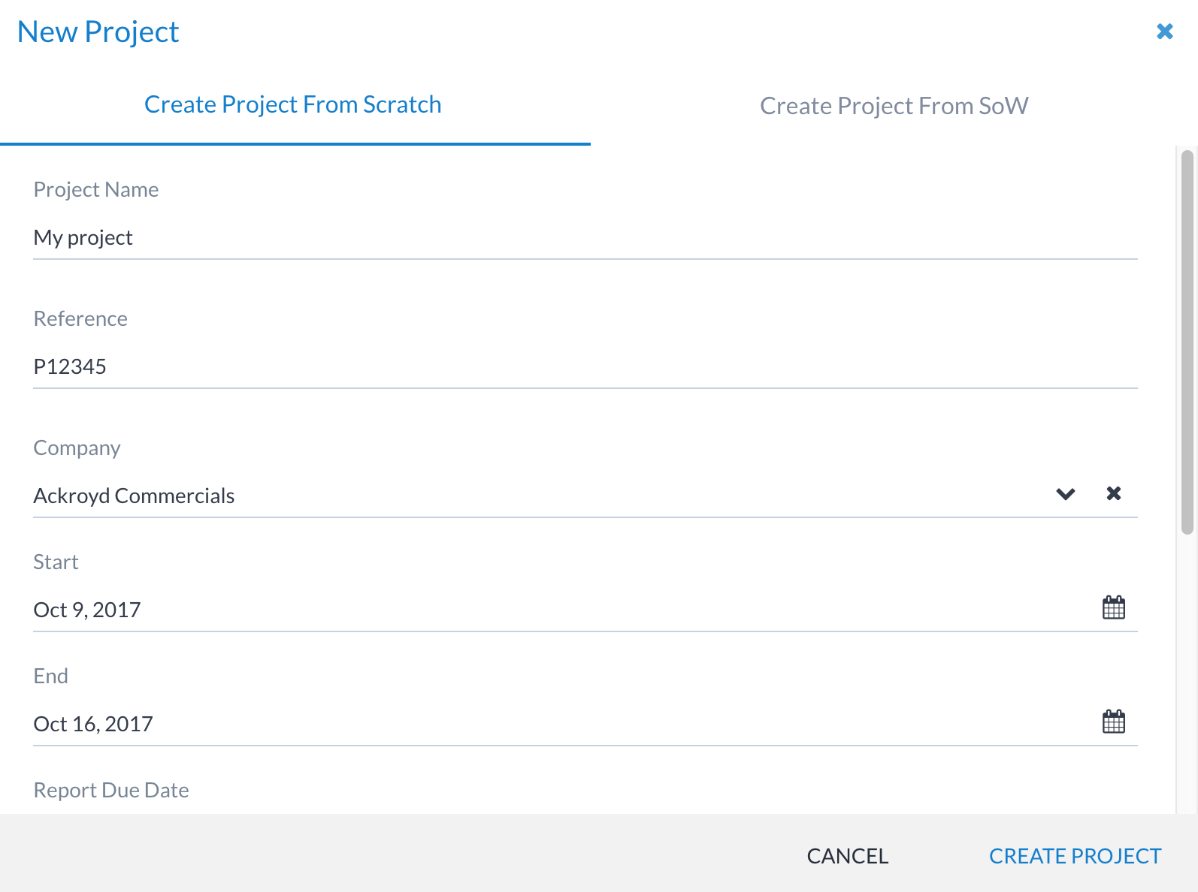Open the End date calendar picker
This screenshot has height=892, width=1198.
pos(1113,722)
